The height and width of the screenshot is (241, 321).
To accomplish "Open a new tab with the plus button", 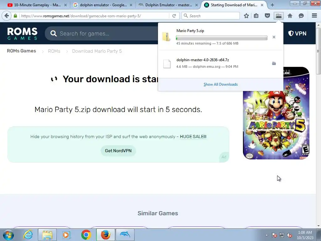I will click(272, 5).
